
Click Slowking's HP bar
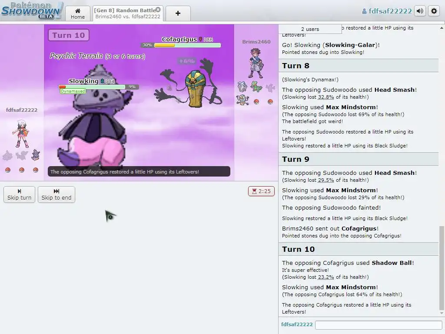tap(92, 87)
